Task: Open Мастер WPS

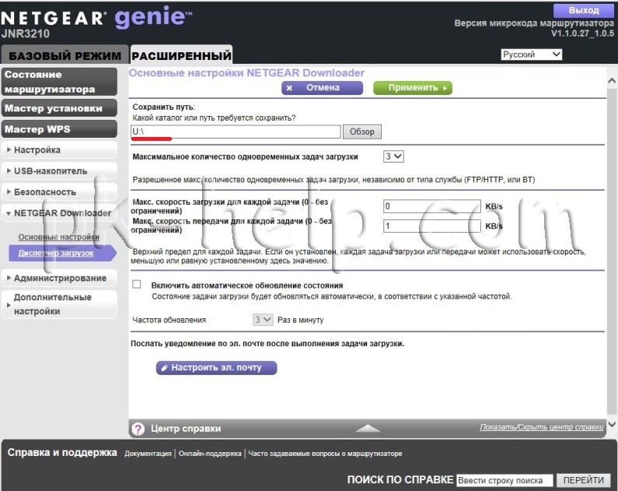Action: coord(60,129)
